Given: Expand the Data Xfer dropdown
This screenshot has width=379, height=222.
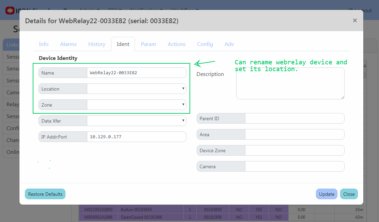Looking at the screenshot, I should [x=136, y=121].
